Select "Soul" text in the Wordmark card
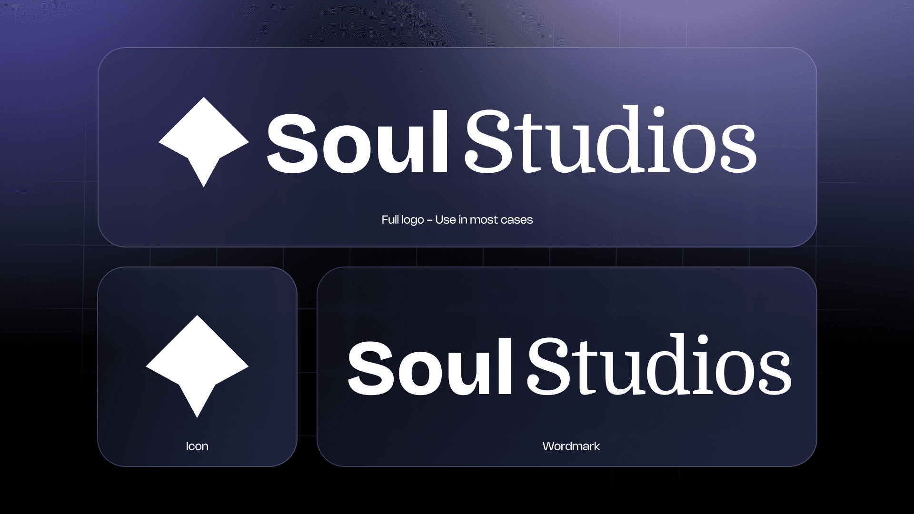 coord(430,367)
